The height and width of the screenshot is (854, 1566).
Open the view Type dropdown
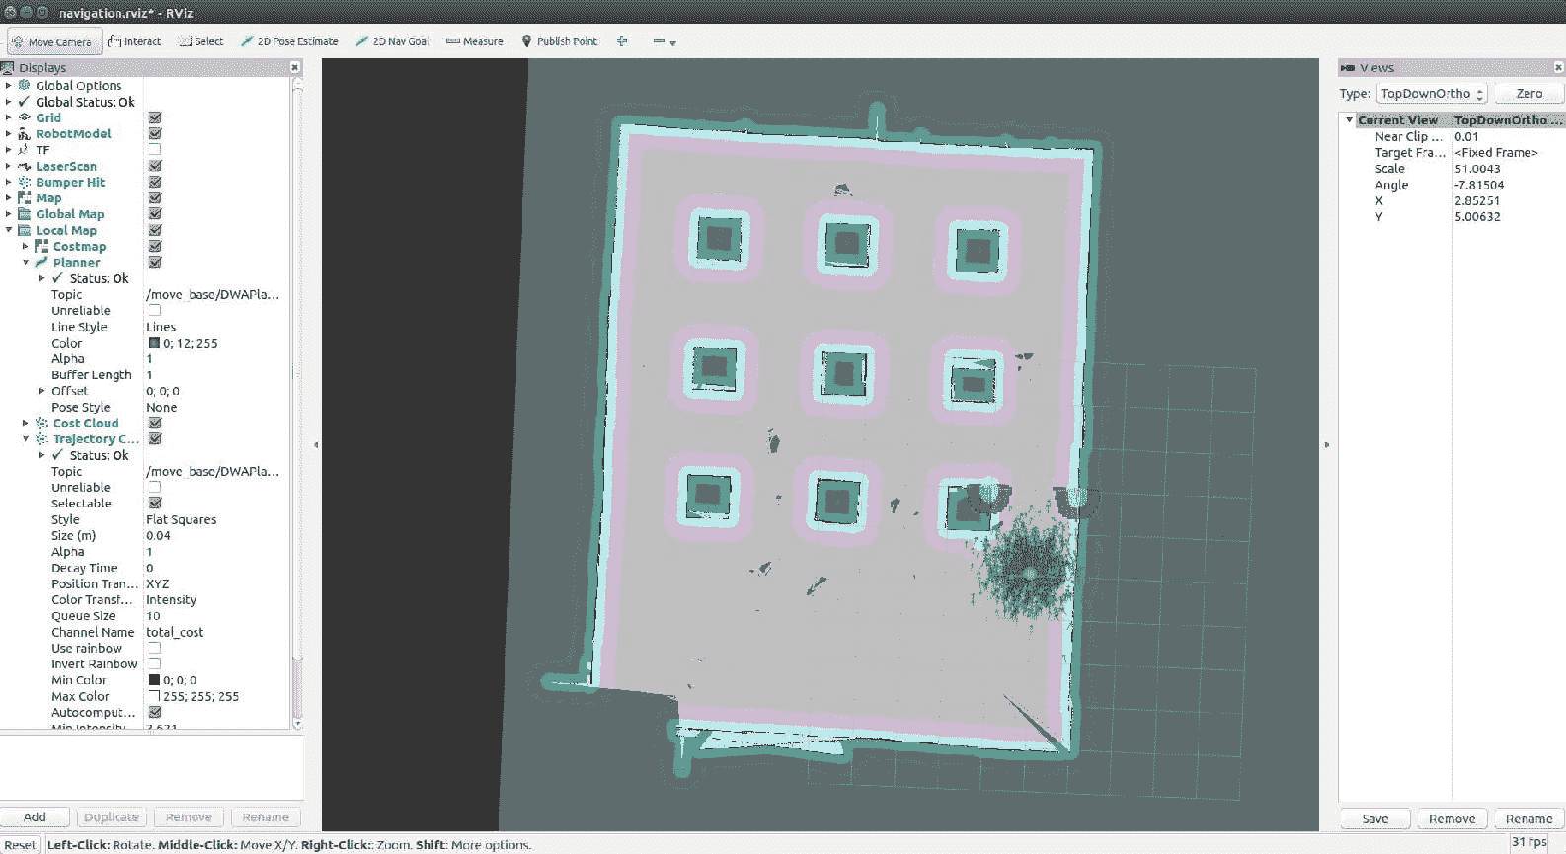[x=1431, y=94]
